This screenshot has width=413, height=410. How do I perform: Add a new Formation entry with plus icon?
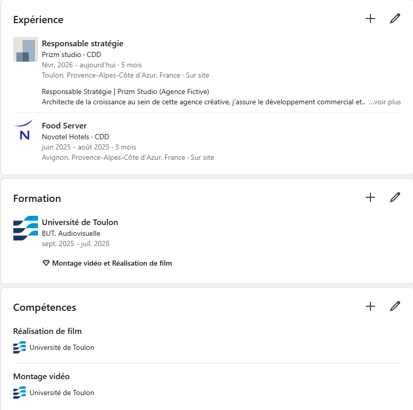pos(370,197)
